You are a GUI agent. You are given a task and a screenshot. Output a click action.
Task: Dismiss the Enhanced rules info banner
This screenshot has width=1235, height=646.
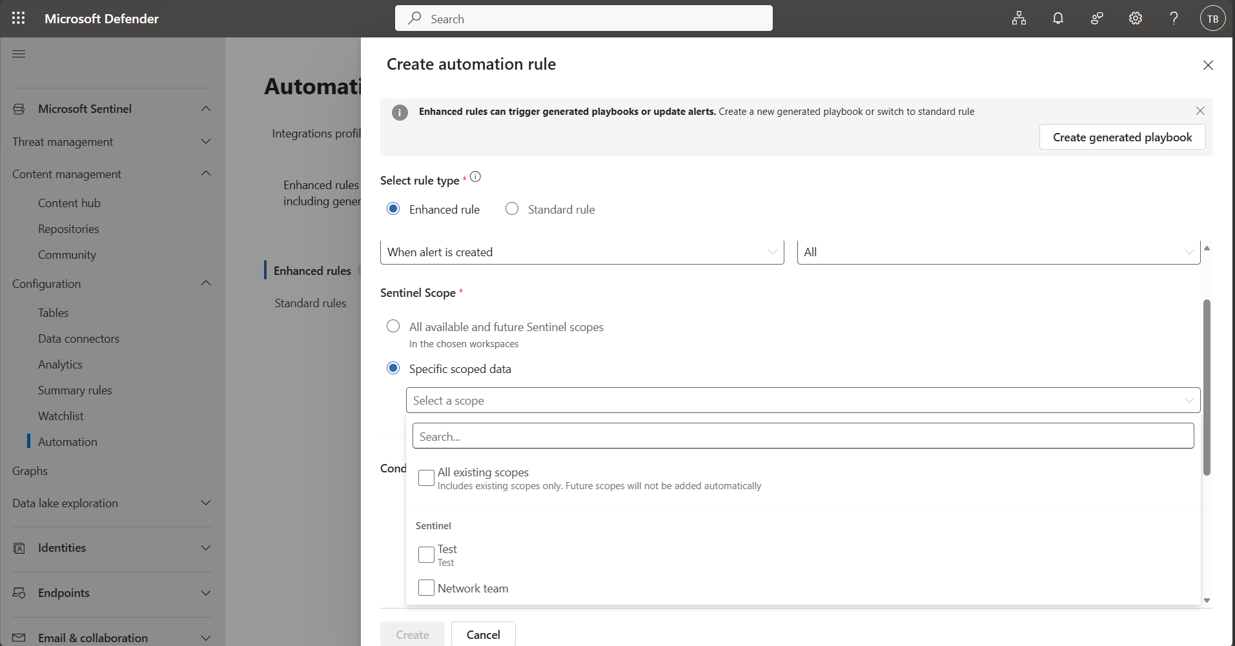(x=1200, y=111)
